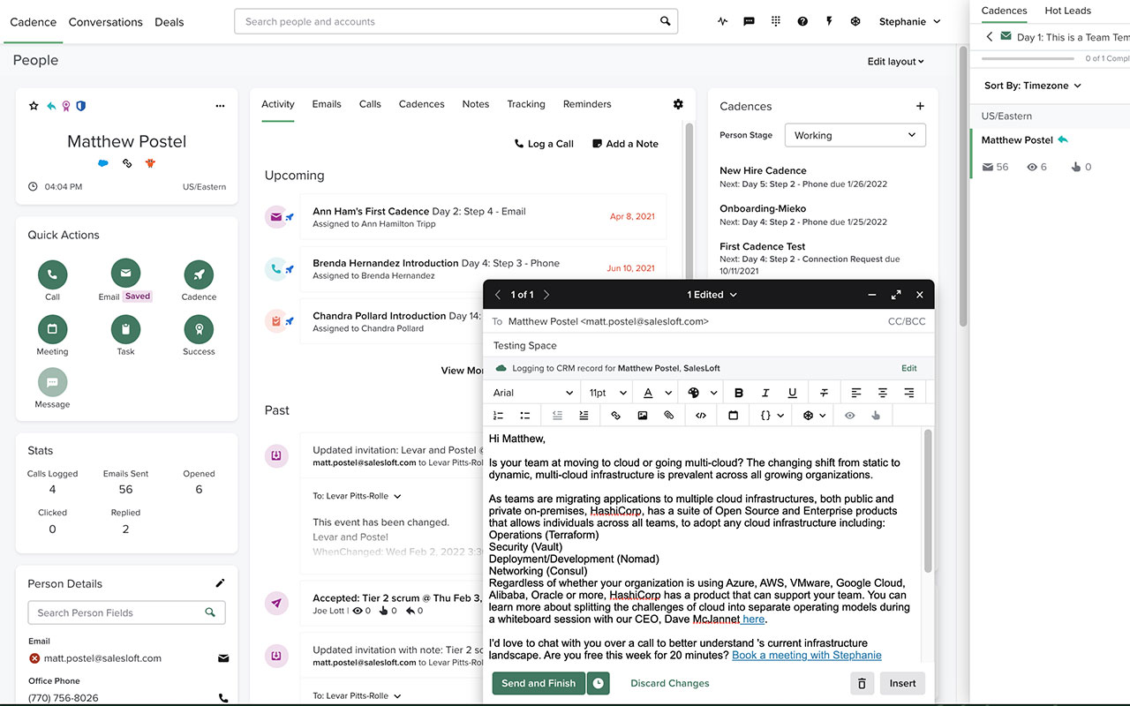Switch to the Emails tab

pyautogui.click(x=327, y=104)
